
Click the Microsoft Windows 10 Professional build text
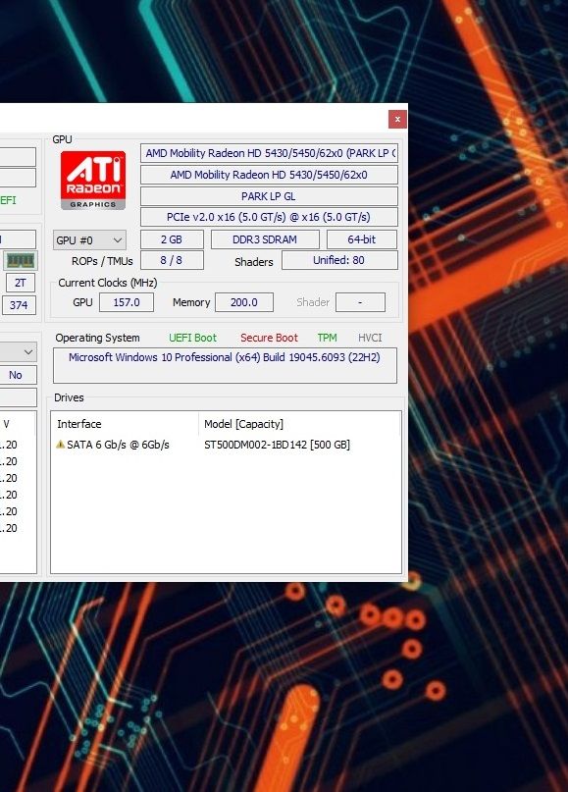225,357
